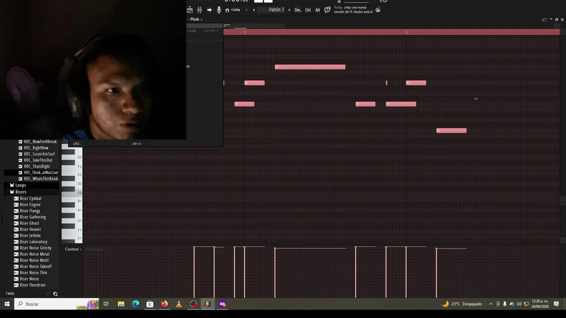Image resolution: width=566 pixels, height=318 pixels.
Task: Click the C2 key on piano keyboard
Action: [x=72, y=193]
